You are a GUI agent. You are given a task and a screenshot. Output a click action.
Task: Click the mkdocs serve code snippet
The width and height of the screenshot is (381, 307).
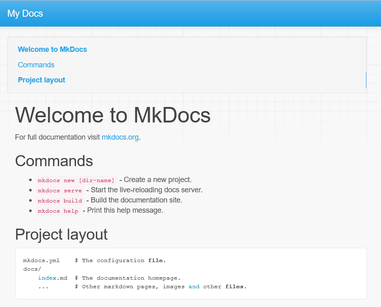tap(60, 191)
